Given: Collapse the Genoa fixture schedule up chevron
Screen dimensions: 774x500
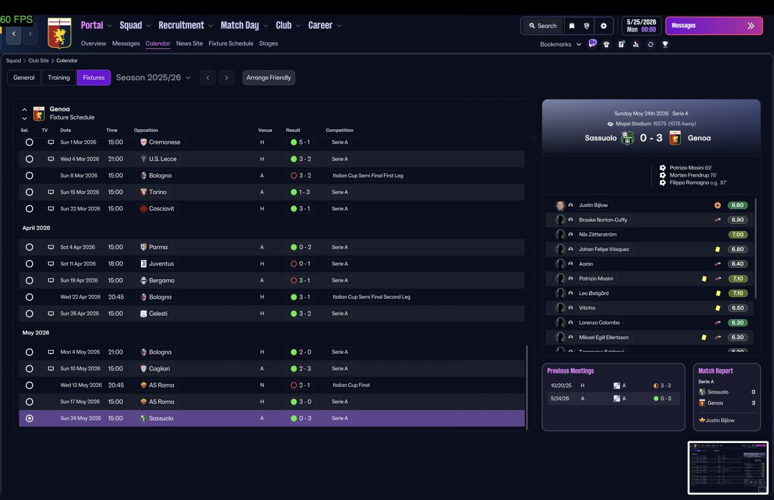Looking at the screenshot, I should (24, 109).
